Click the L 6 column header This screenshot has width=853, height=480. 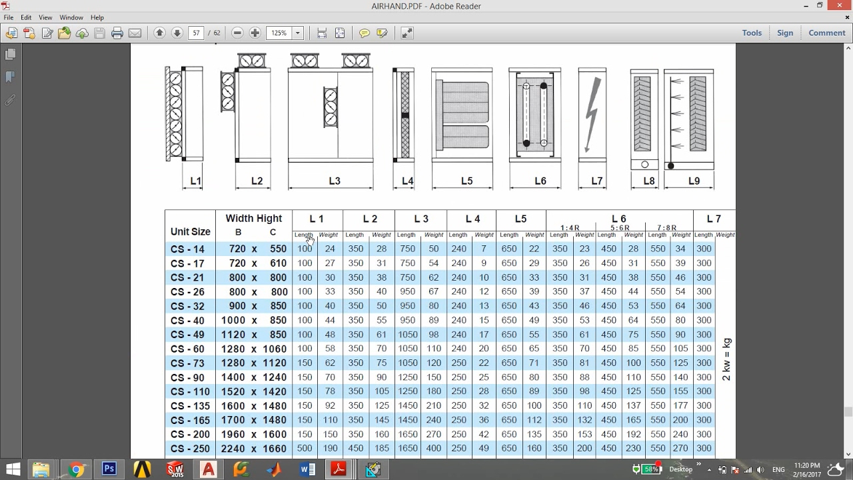(619, 219)
